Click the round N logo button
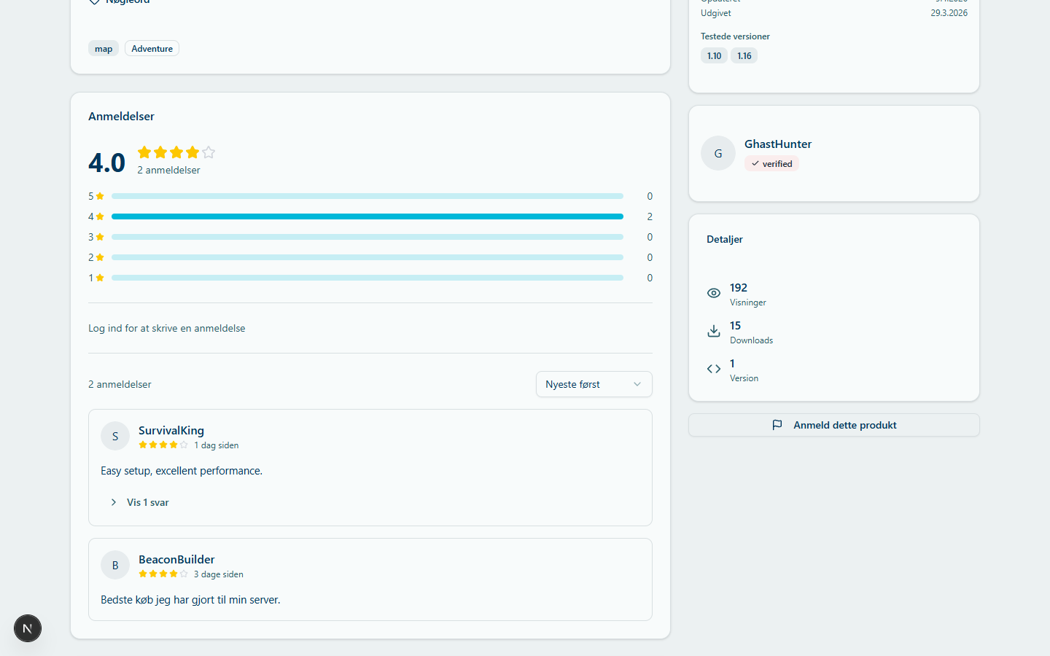The height and width of the screenshot is (656, 1050). tap(28, 628)
